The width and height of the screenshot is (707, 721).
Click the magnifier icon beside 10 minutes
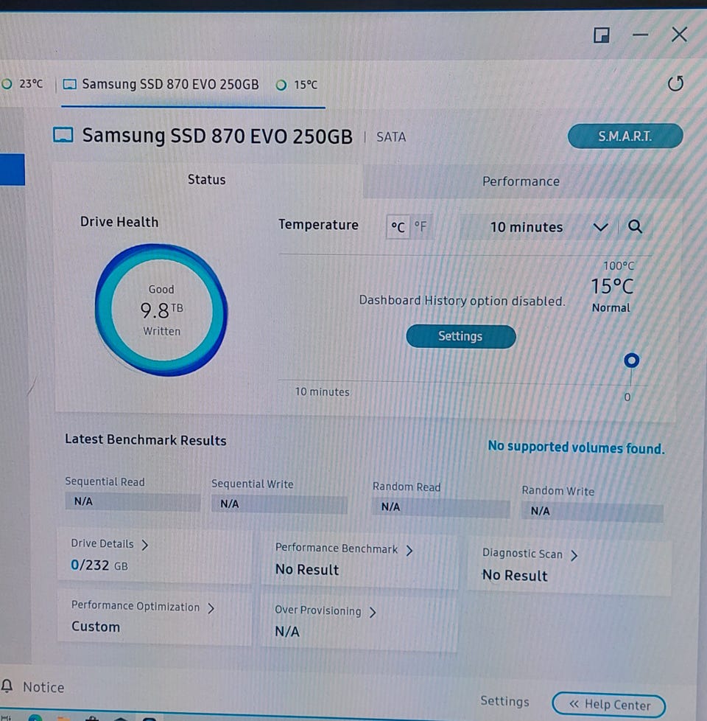pos(635,226)
